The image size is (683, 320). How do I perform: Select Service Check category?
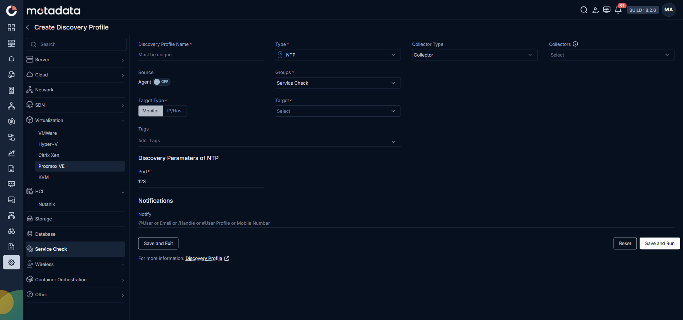pos(76,249)
